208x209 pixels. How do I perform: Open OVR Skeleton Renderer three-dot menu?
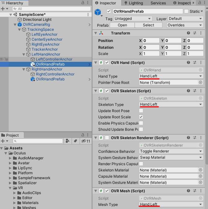tap(201, 138)
